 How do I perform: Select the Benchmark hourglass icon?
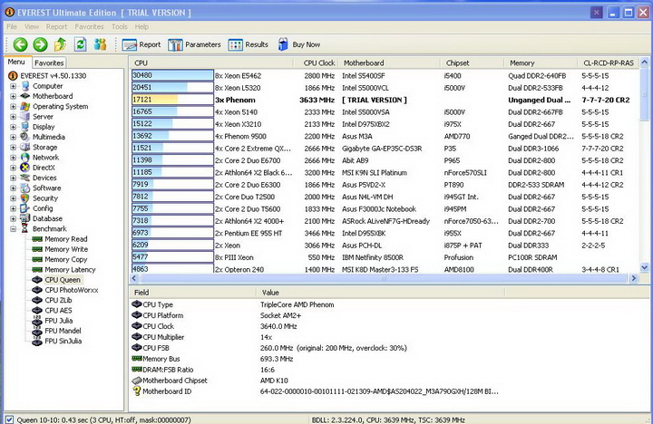[25, 229]
